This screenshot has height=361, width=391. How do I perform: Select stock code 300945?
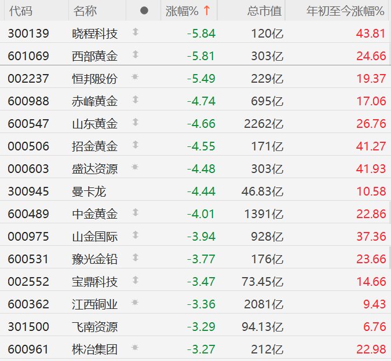tap(28, 191)
